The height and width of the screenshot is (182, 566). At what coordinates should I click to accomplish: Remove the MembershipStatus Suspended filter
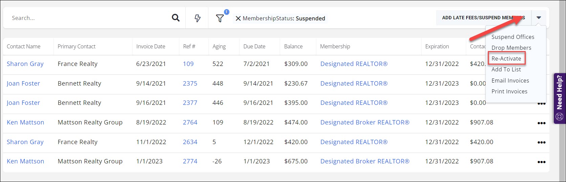coord(238,19)
